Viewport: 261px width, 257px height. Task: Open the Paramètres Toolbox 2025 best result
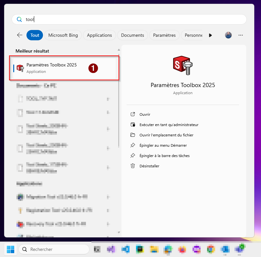click(x=52, y=68)
